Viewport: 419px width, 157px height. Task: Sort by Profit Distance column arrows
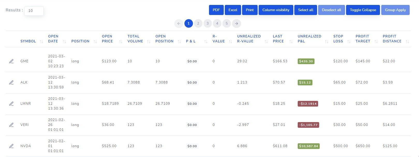(407, 41)
